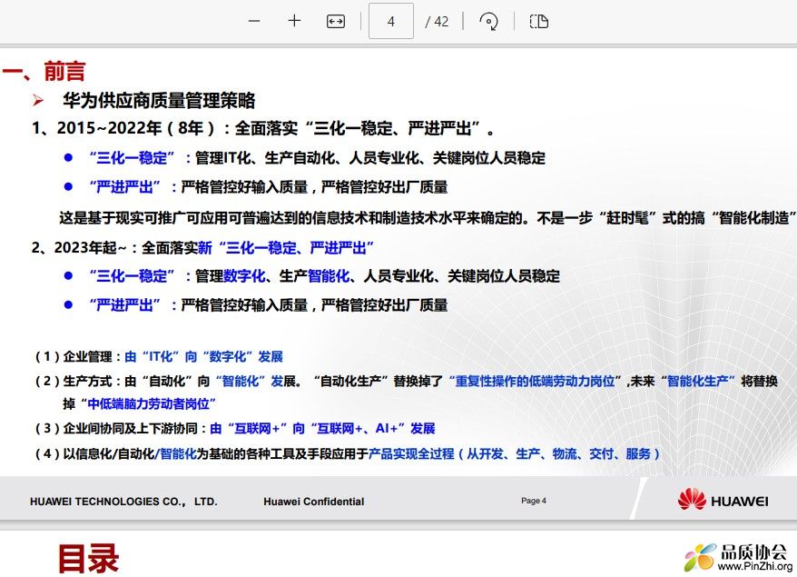This screenshot has width=797, height=577.
Task: Click the Huawei logo in the footer
Action: tap(723, 500)
